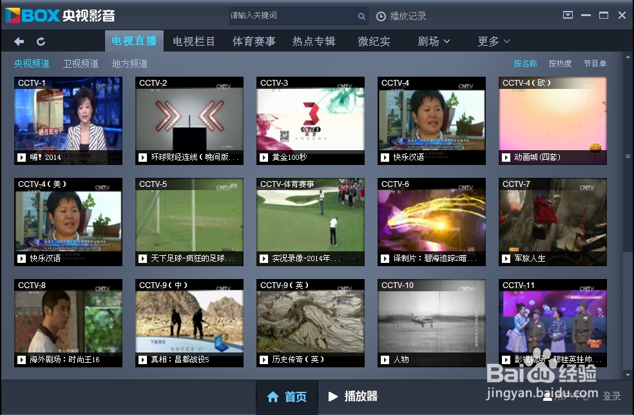
Task: Click the refresh icon
Action: click(41, 41)
